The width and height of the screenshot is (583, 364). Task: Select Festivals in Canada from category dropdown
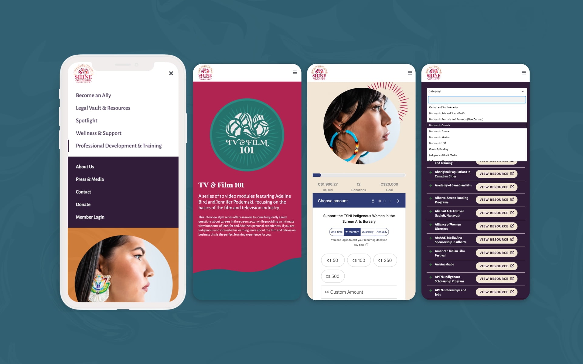476,125
